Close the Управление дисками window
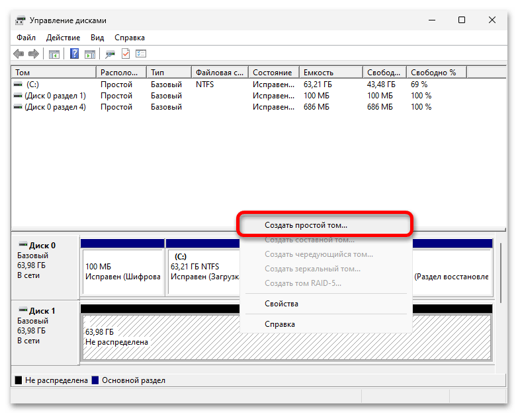 (x=492, y=20)
